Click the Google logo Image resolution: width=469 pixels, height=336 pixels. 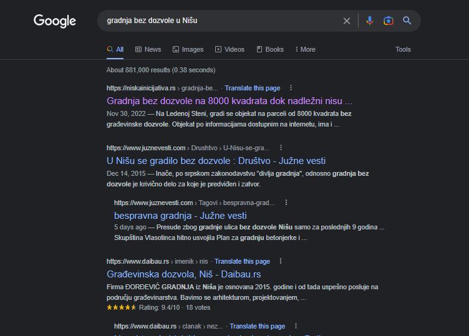(55, 21)
